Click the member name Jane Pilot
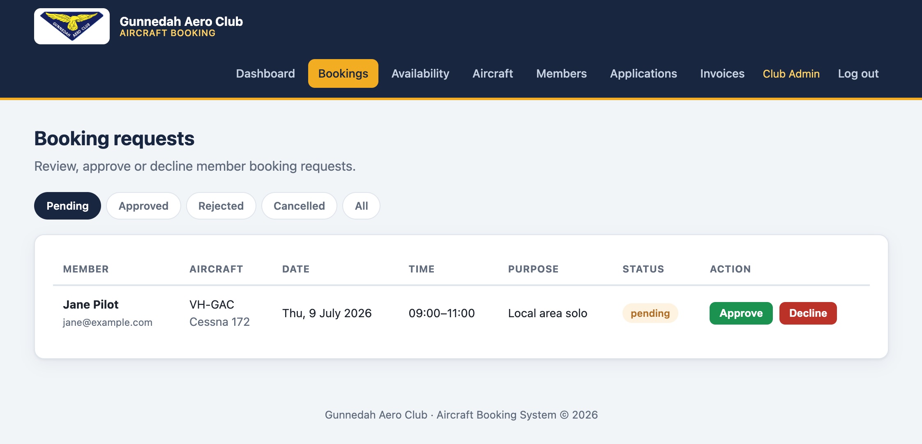 (91, 304)
